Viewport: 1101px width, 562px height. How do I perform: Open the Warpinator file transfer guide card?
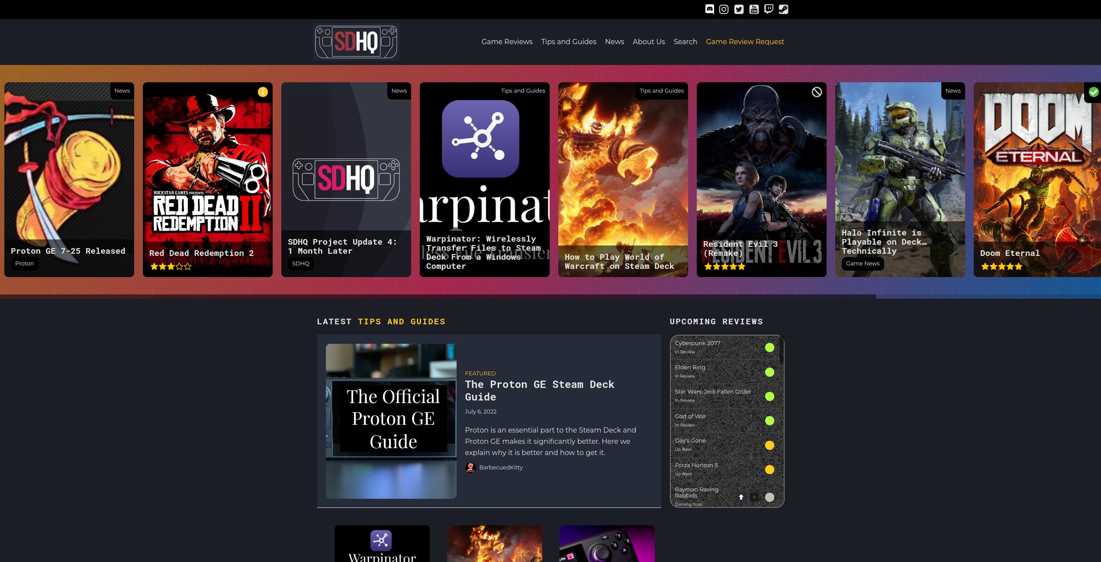point(485,180)
